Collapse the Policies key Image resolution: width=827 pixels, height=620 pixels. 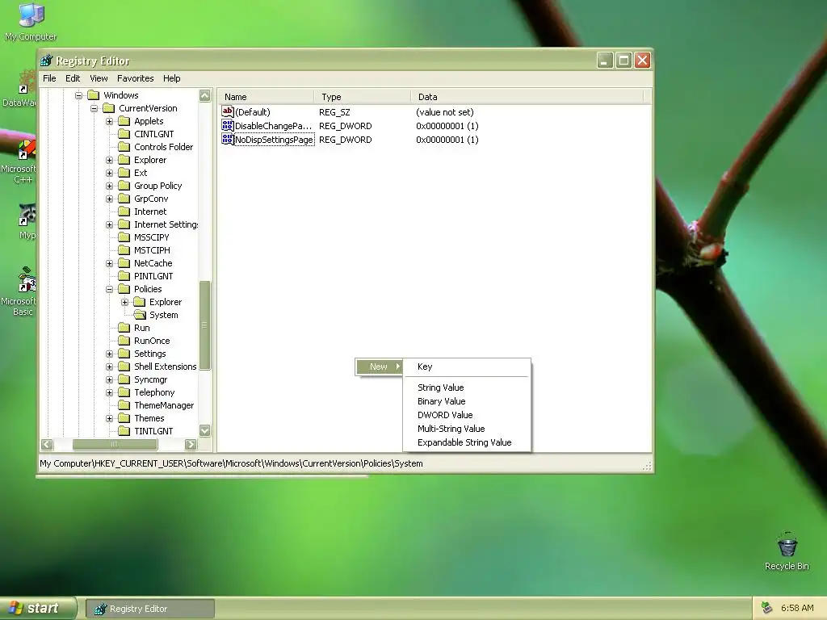pyautogui.click(x=109, y=290)
